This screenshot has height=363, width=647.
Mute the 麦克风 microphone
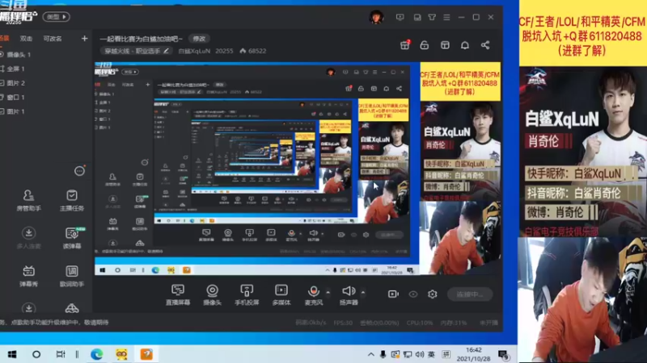pyautogui.click(x=314, y=294)
